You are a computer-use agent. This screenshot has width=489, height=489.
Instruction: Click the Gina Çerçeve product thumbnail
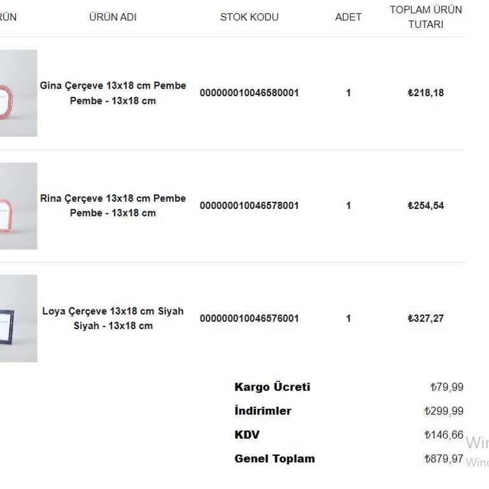pyautogui.click(x=18, y=94)
